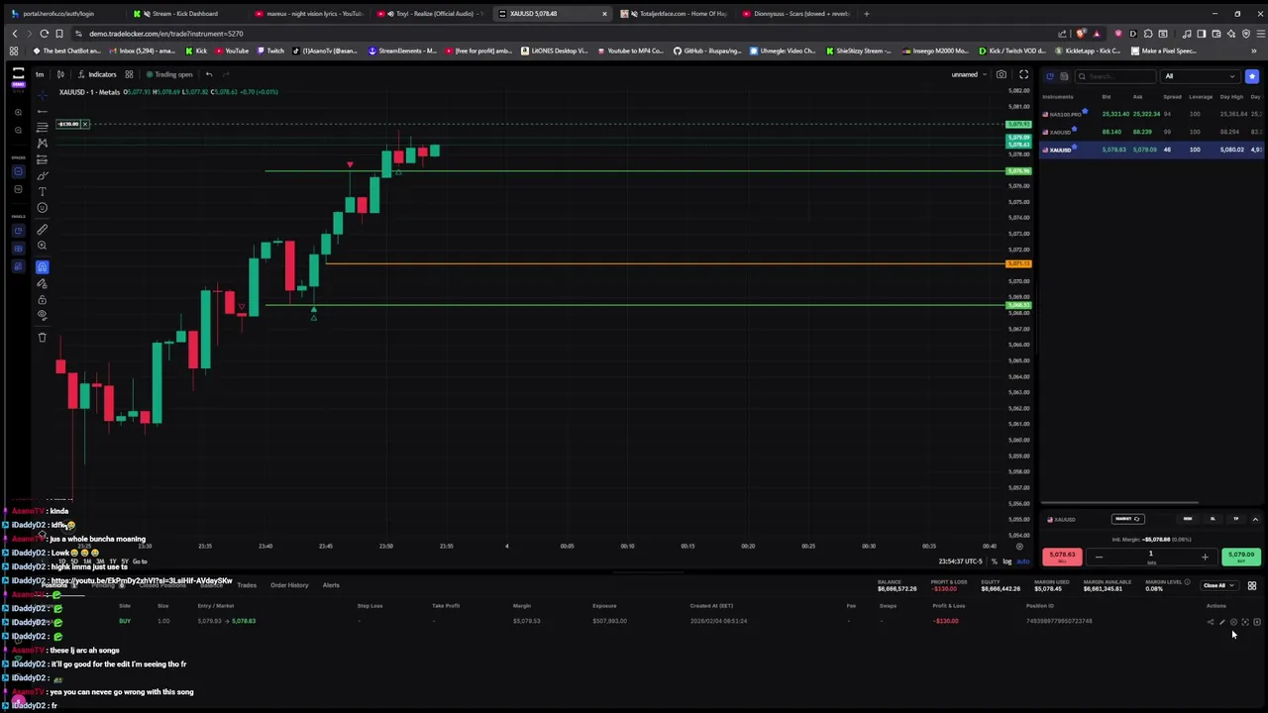The height and width of the screenshot is (713, 1268).
Task: Toggle the second Panels button
Action: coord(18,249)
